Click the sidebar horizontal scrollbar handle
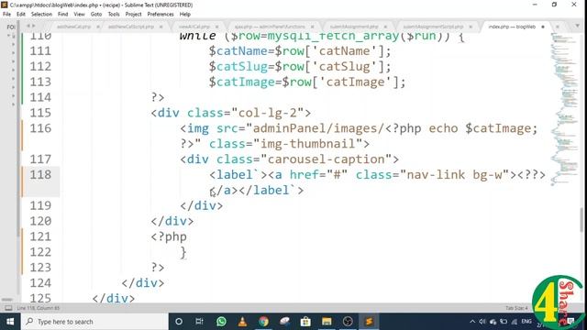 click(x=7, y=300)
